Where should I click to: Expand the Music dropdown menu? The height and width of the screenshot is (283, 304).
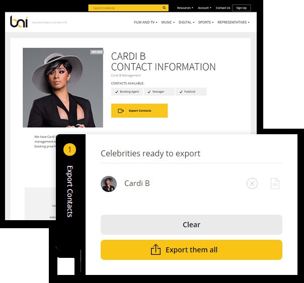point(168,22)
